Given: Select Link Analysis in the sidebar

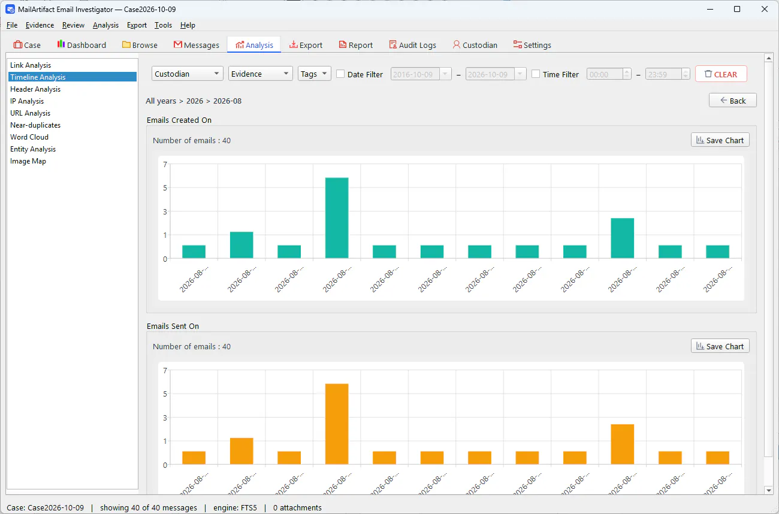Looking at the screenshot, I should (x=72, y=65).
